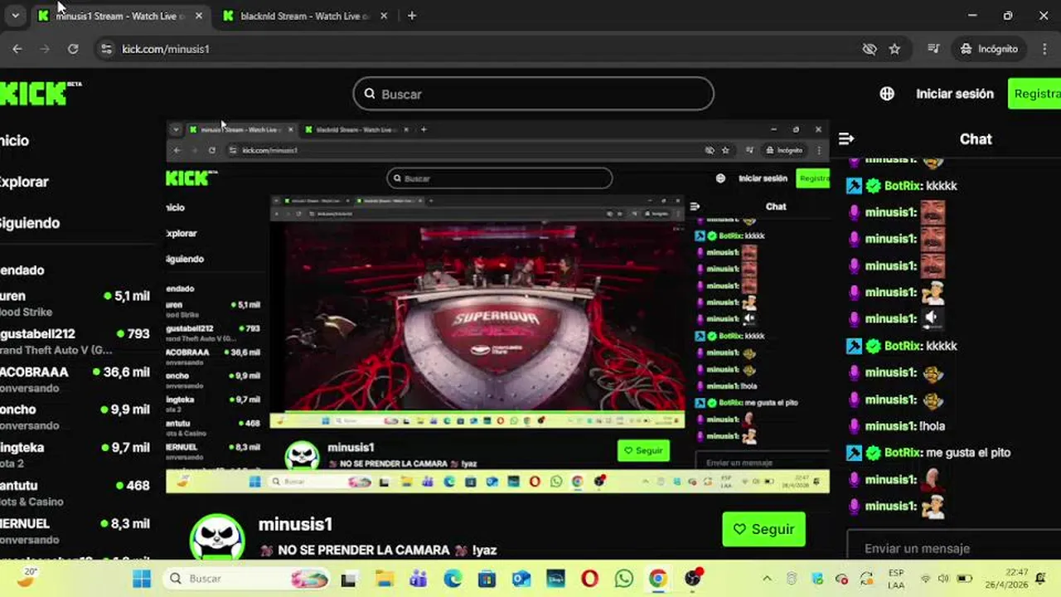Open Explorar in the Kick sidebar
The height and width of the screenshot is (597, 1061).
pyautogui.click(x=24, y=182)
